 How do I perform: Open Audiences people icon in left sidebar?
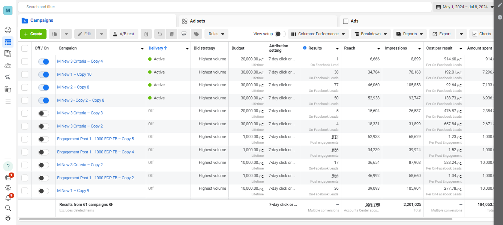[8, 65]
